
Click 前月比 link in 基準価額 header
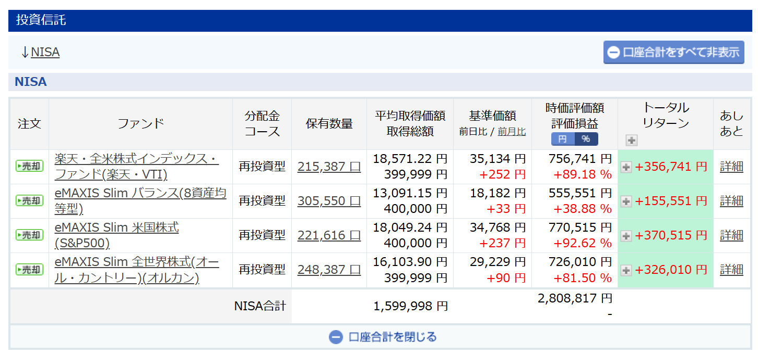click(512, 132)
